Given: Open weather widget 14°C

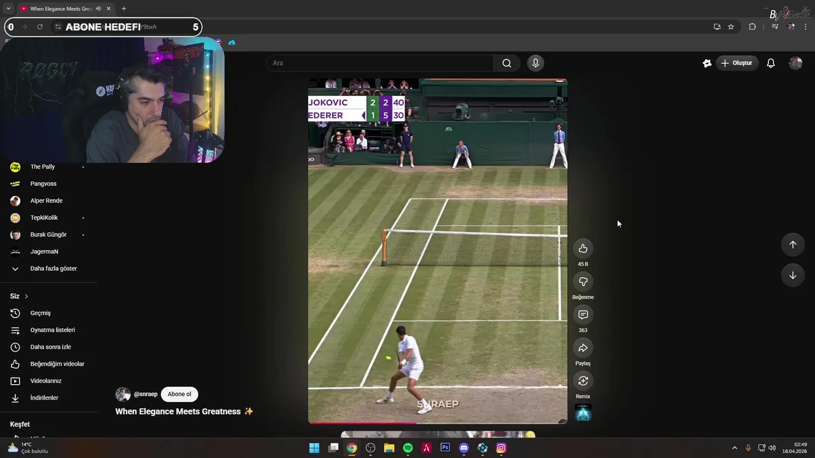Looking at the screenshot, I should coord(27,448).
